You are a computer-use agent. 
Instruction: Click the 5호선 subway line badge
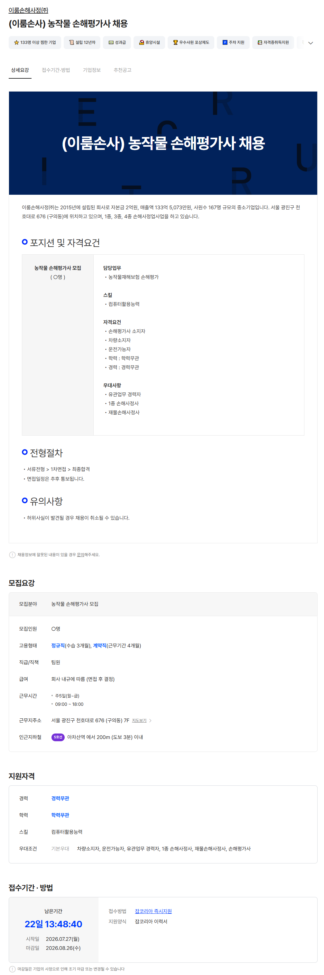pyautogui.click(x=58, y=737)
